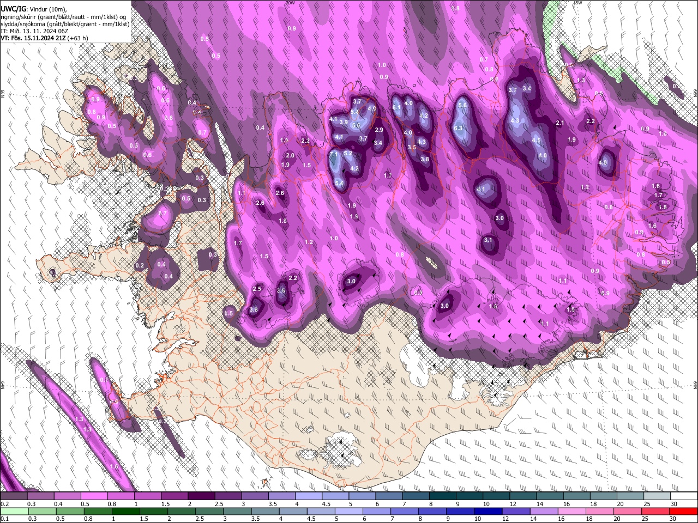Click the valid time 'VT: Fös. 15.11.2024 21Z'

coord(34,38)
